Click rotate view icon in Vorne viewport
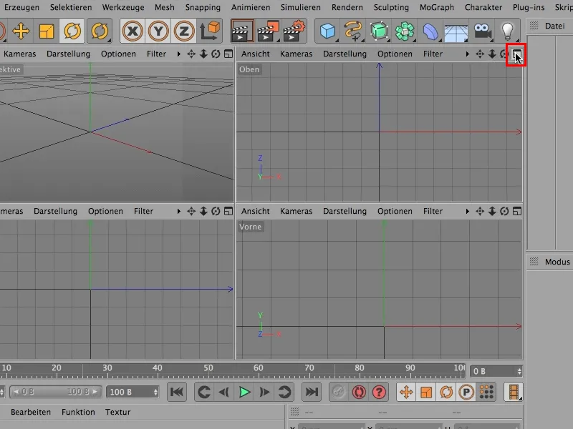The height and width of the screenshot is (429, 573). click(x=504, y=211)
